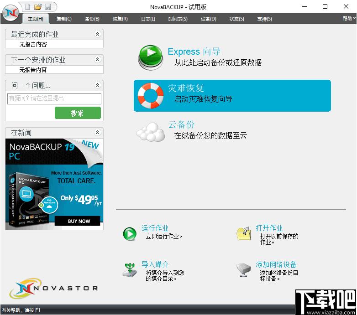Click 无报告内容 under 最近完成的作业
This screenshot has height=315, width=357.
click(x=33, y=44)
